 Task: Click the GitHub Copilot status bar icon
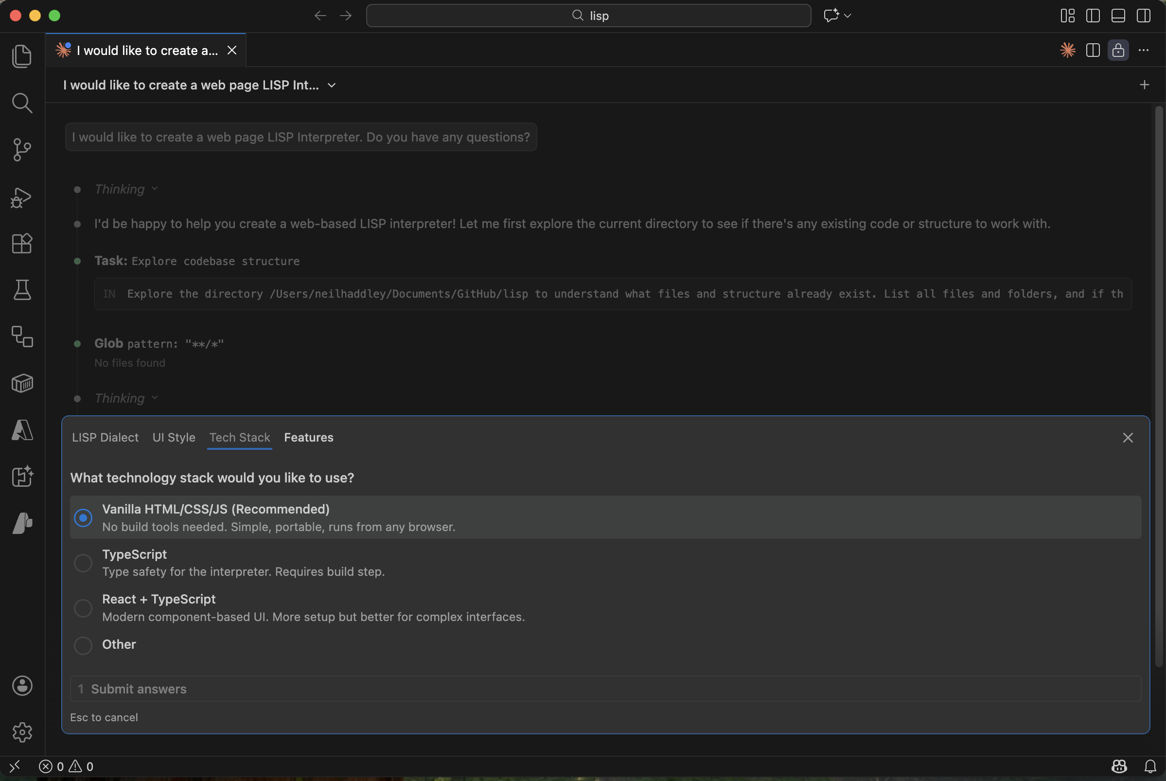pyautogui.click(x=1118, y=766)
